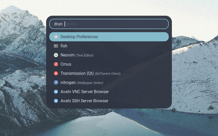This screenshot has width=218, height=136.
Task: Select the nitrogen entry name
Action: (x=68, y=83)
